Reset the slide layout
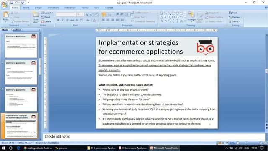Image resolution: width=268 pixels, height=151 pixels. coord(46,17)
